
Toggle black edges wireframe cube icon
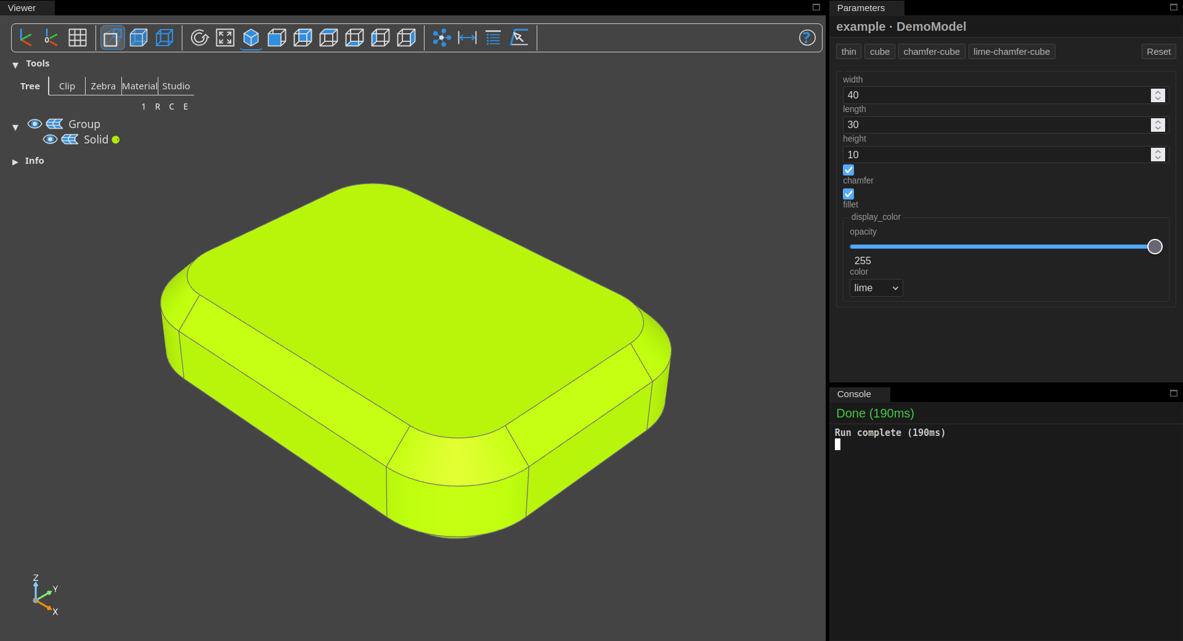[x=165, y=38]
